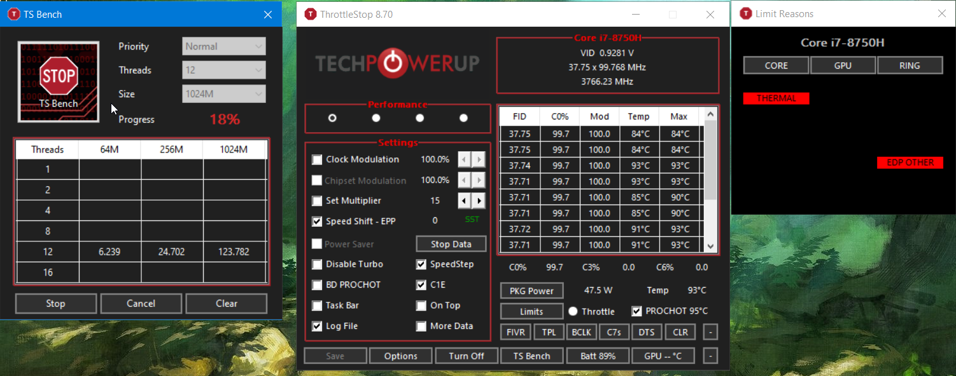This screenshot has height=376, width=956.
Task: Select the third Performance profile radio
Action: 420,118
